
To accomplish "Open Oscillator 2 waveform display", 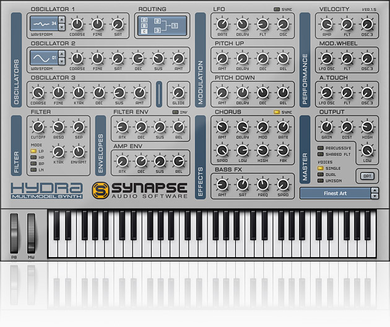I will click(x=45, y=58).
